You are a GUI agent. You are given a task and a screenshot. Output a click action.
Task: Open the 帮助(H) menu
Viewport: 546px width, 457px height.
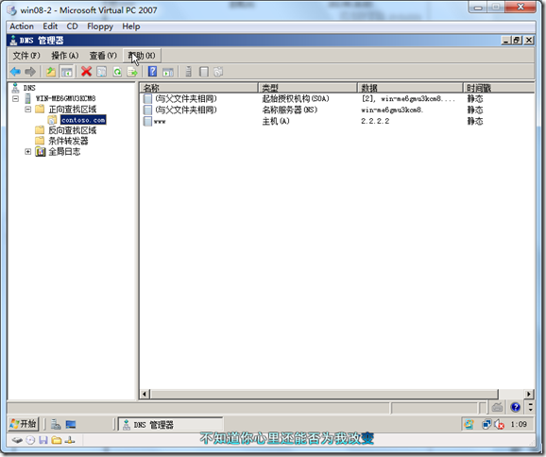tap(142, 56)
